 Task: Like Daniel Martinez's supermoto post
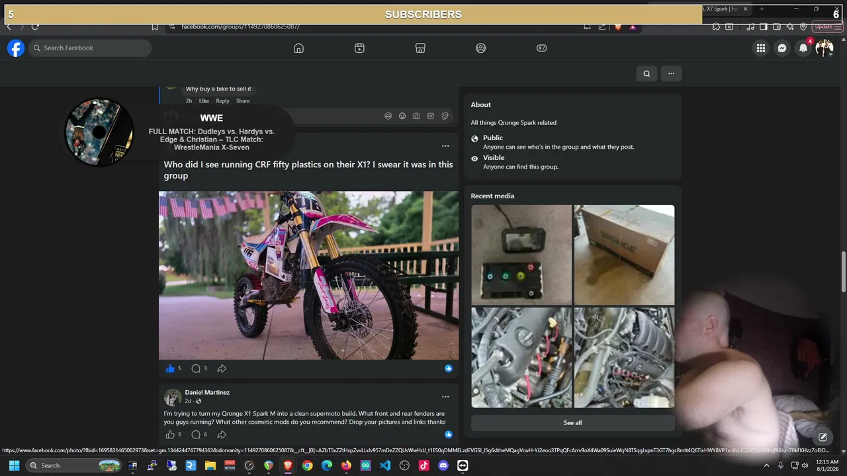[x=170, y=434]
